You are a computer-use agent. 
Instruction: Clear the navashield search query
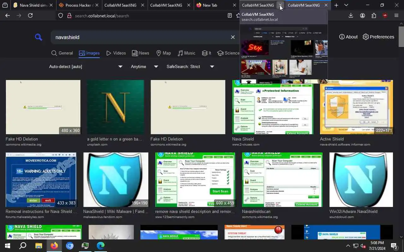pos(233,37)
